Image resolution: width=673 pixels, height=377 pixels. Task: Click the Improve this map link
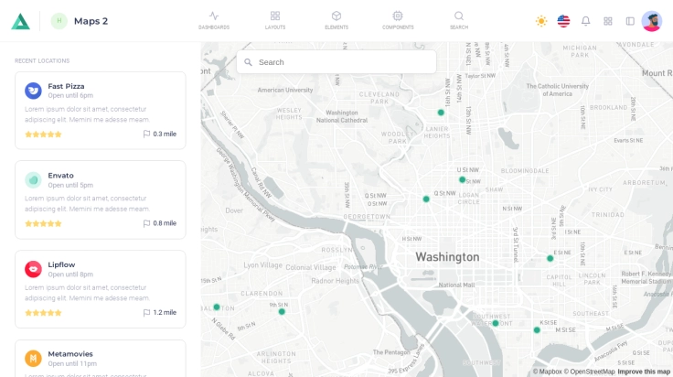[x=644, y=372]
